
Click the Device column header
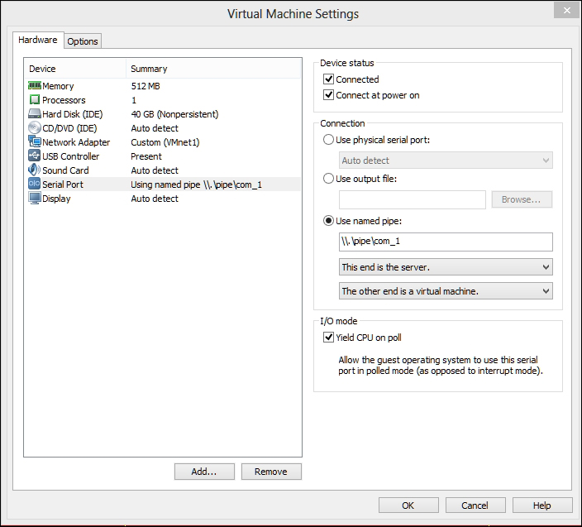[x=76, y=69]
